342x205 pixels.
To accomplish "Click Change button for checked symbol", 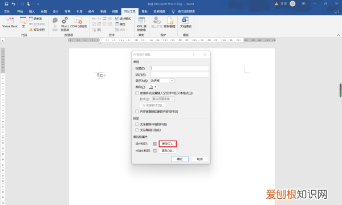I will 168,143.
